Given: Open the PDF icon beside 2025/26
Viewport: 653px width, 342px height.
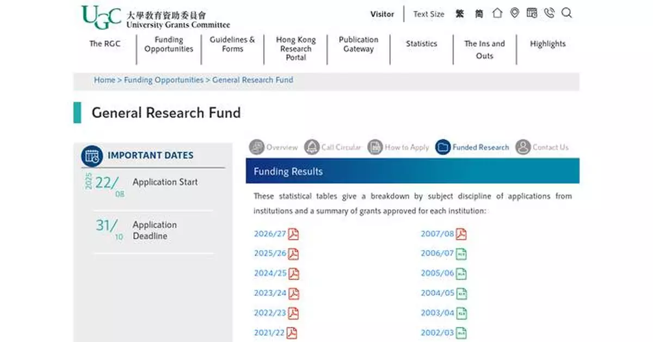Looking at the screenshot, I should coord(293,254).
